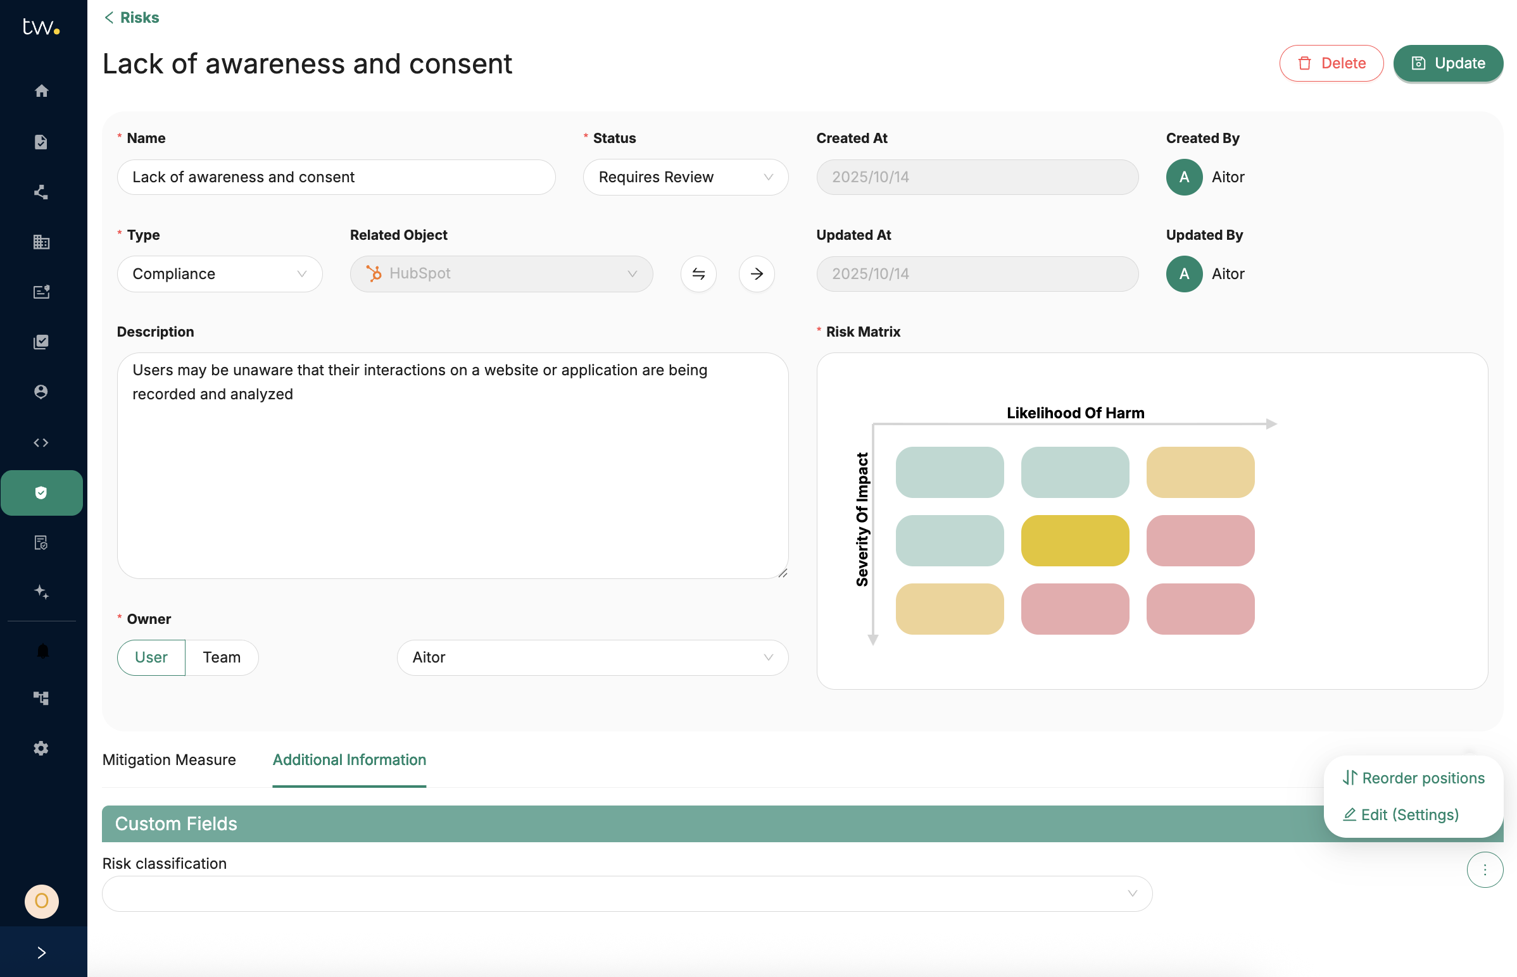
Task: Expand the sidebar with bottom chevron
Action: (x=42, y=952)
